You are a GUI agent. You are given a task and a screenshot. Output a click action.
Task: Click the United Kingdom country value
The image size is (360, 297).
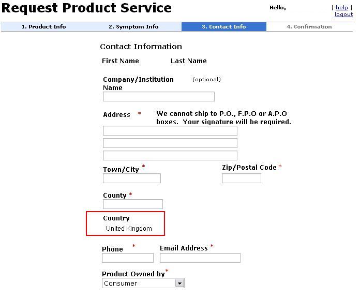coord(129,229)
